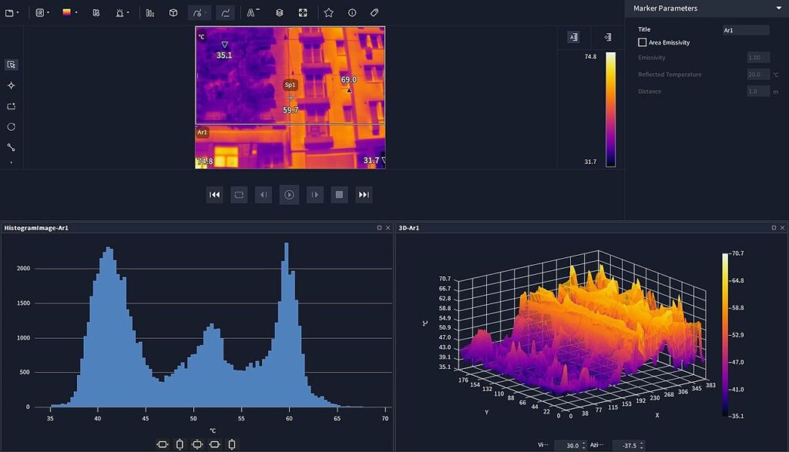This screenshot has height=452, width=789.
Task: Open the layers stack icon
Action: (279, 13)
